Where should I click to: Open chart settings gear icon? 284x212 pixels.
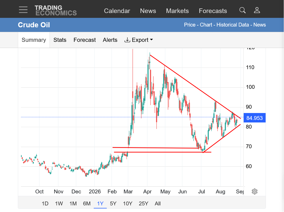(254, 191)
